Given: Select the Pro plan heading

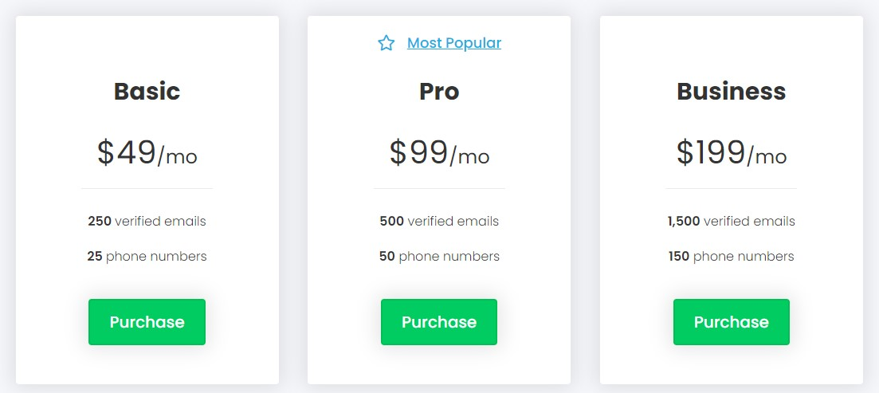Looking at the screenshot, I should [x=439, y=92].
